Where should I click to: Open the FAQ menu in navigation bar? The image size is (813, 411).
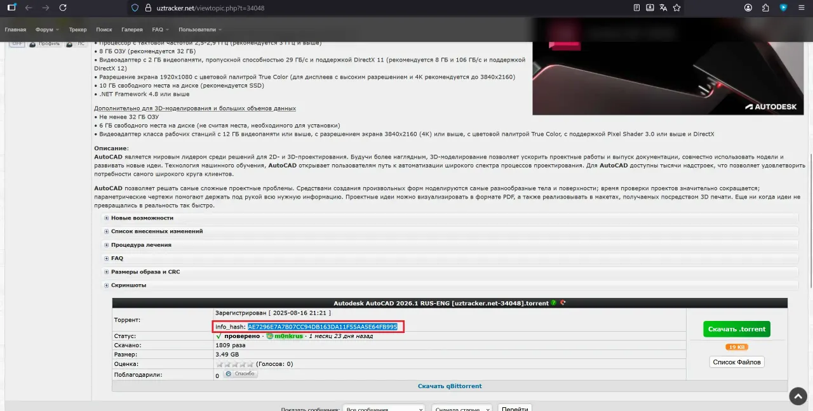(x=160, y=30)
